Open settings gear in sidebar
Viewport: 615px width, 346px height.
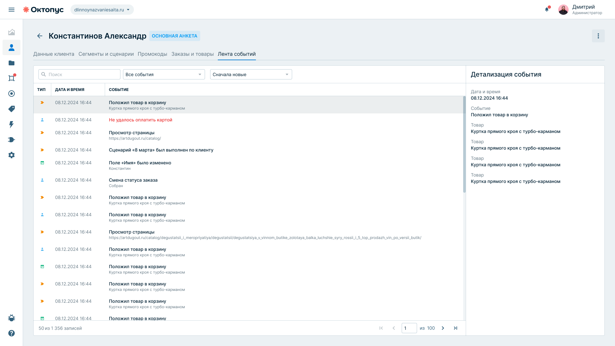coord(12,155)
